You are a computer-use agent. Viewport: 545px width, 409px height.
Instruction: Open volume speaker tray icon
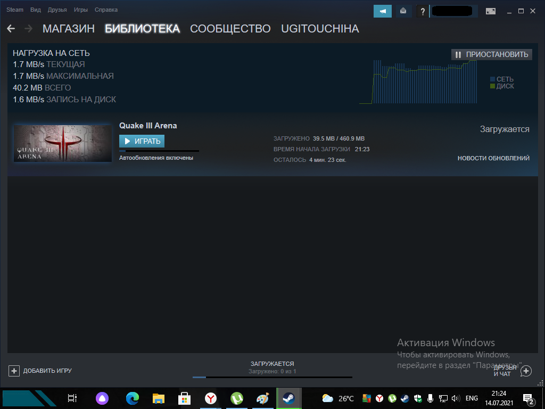pos(456,398)
